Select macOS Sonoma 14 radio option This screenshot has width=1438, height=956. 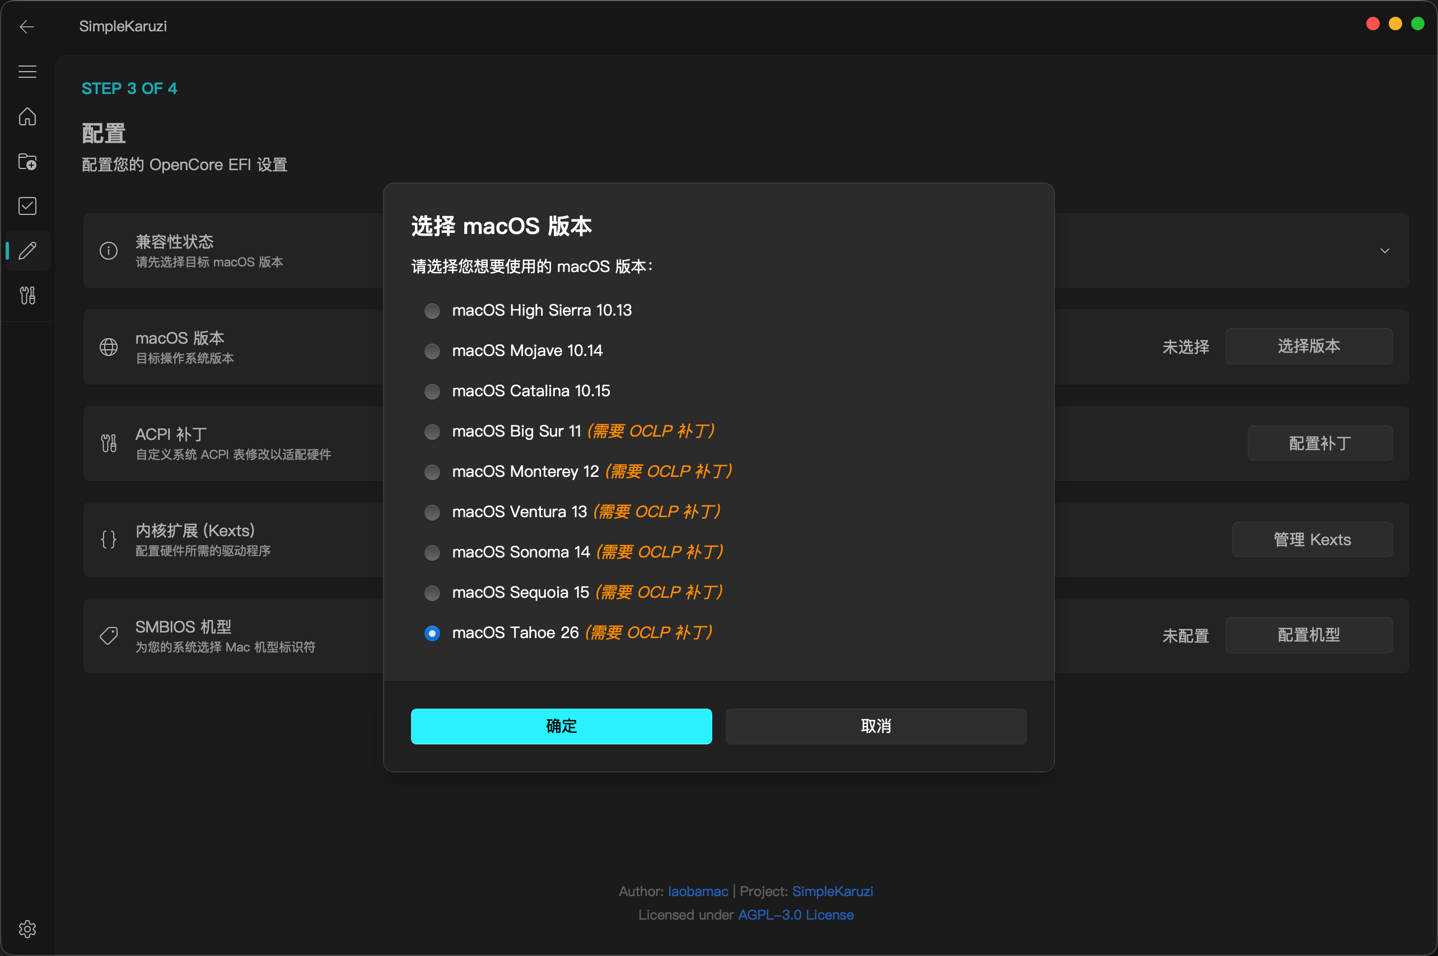point(432,552)
